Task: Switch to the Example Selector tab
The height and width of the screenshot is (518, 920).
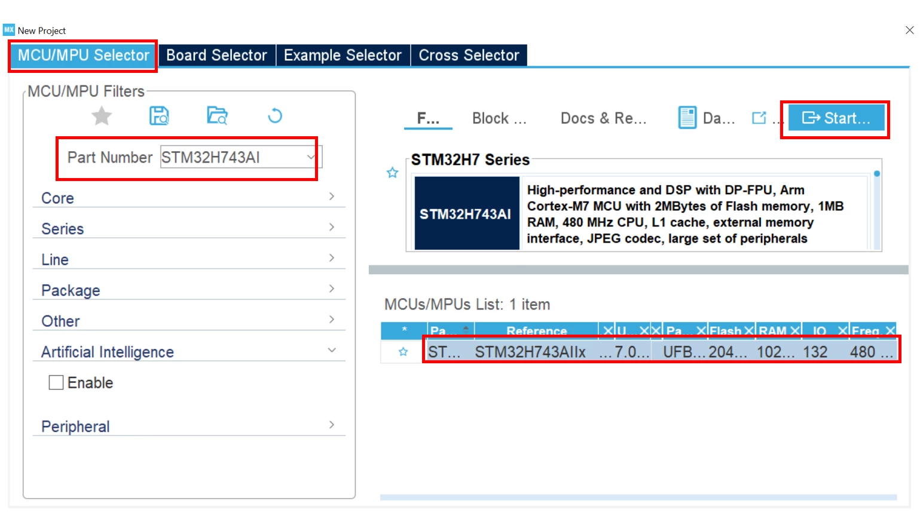Action: 343,55
